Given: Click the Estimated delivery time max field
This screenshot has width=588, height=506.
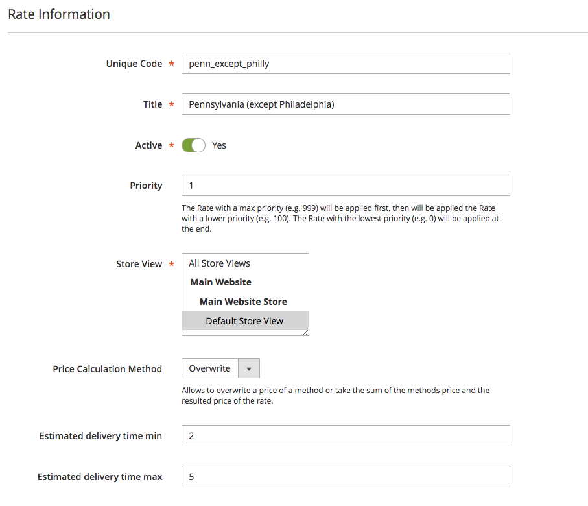Looking at the screenshot, I should [346, 477].
